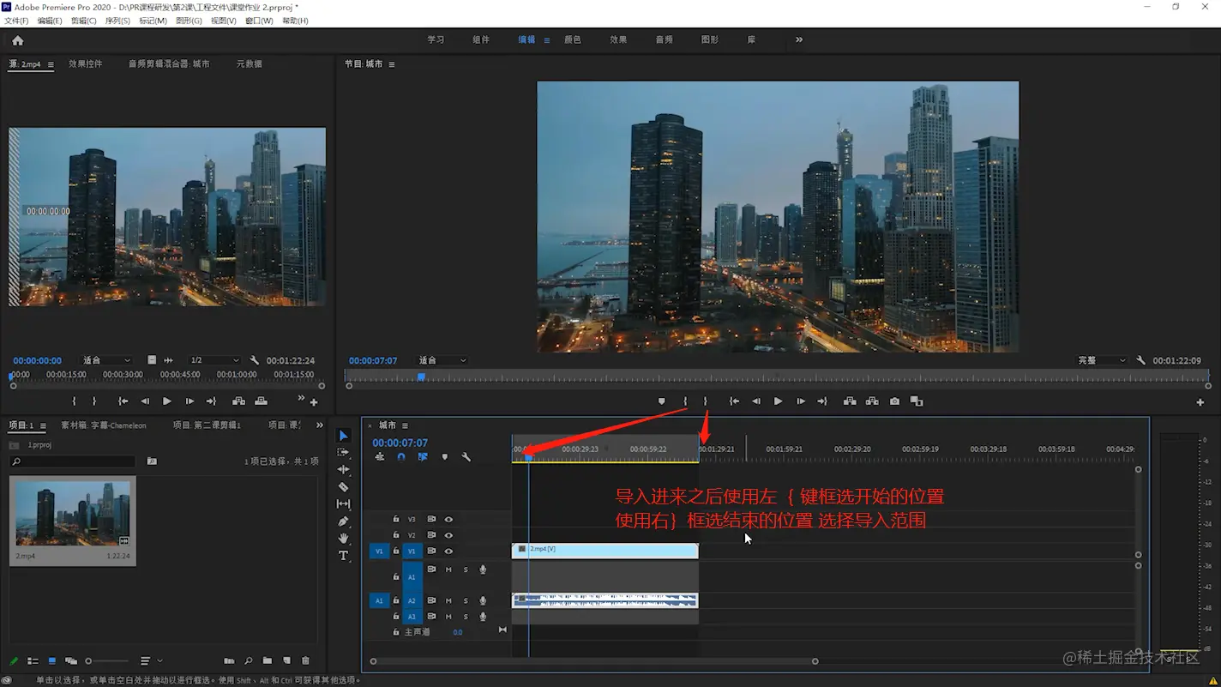Hide the V1 video track output
This screenshot has height=687, width=1221.
448,551
